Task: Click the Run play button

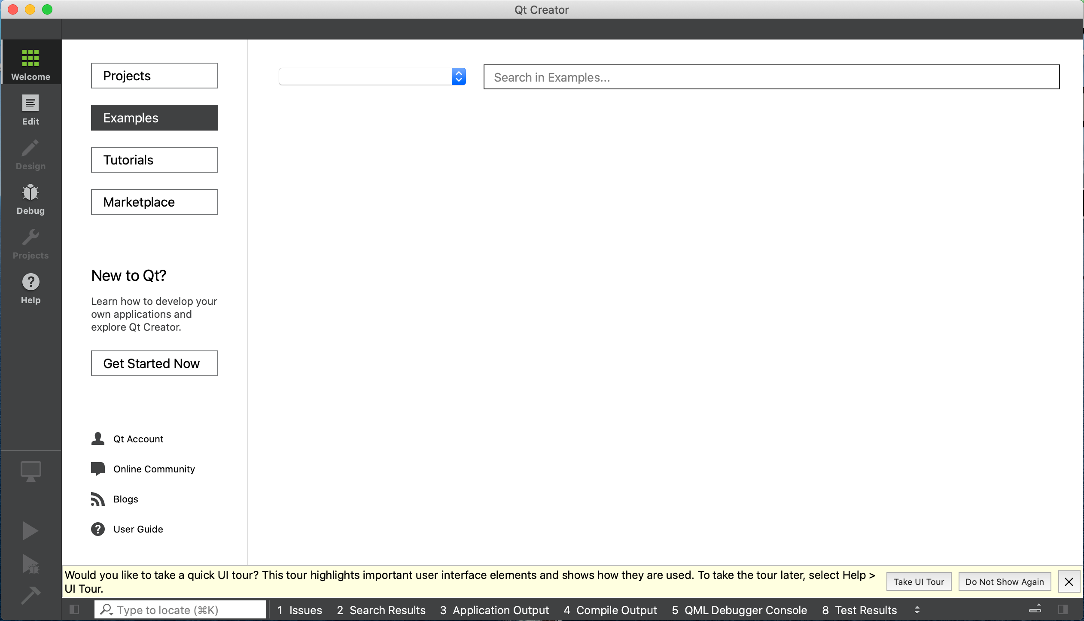Action: pos(30,531)
